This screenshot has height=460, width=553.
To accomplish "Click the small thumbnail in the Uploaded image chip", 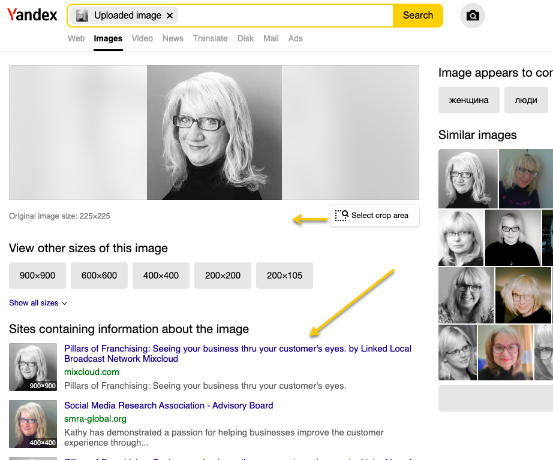I will [x=82, y=16].
